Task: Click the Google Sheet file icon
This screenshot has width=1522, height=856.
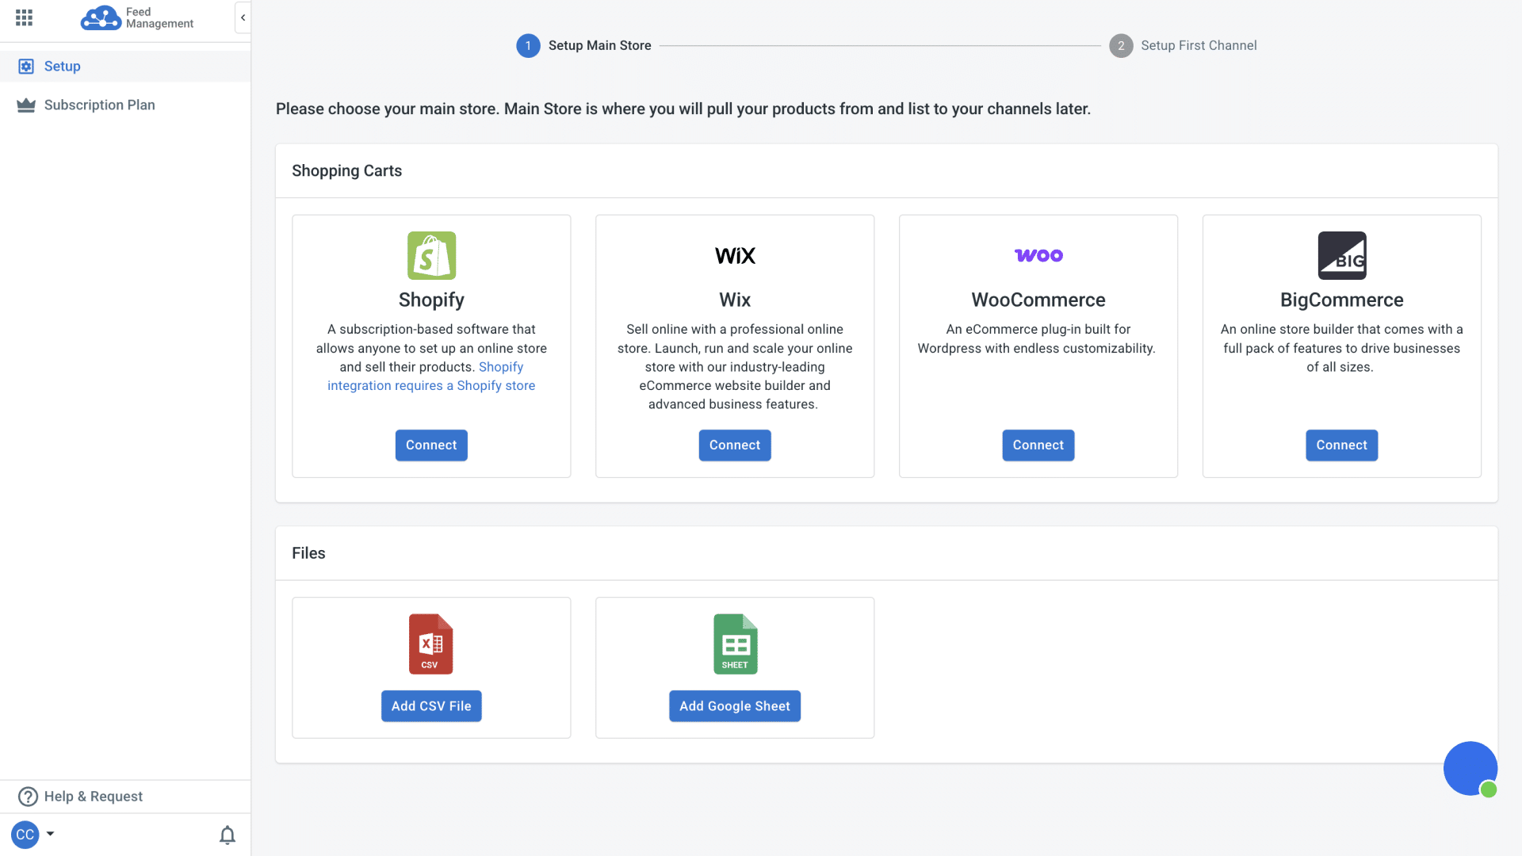Action: 735,644
